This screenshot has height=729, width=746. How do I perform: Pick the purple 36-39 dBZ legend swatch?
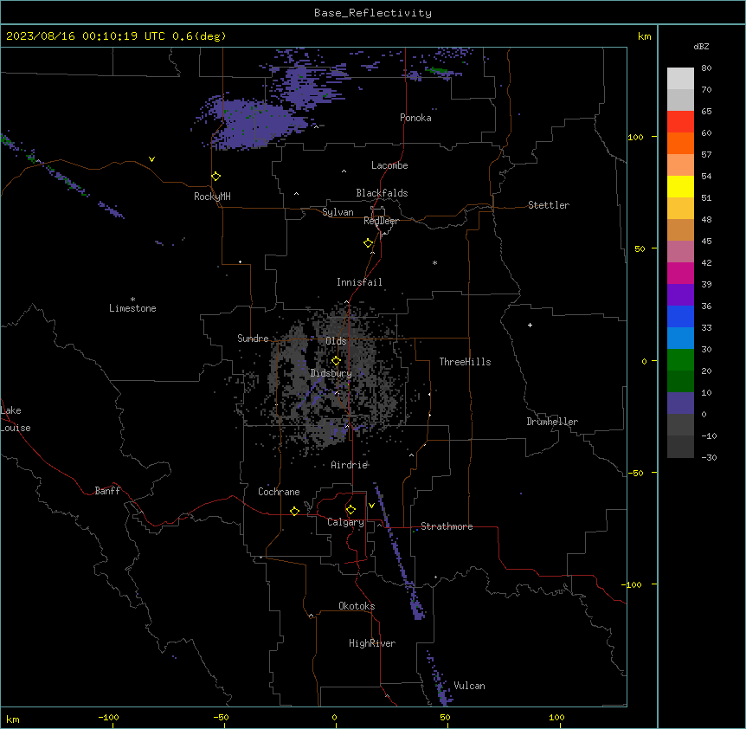click(x=680, y=295)
